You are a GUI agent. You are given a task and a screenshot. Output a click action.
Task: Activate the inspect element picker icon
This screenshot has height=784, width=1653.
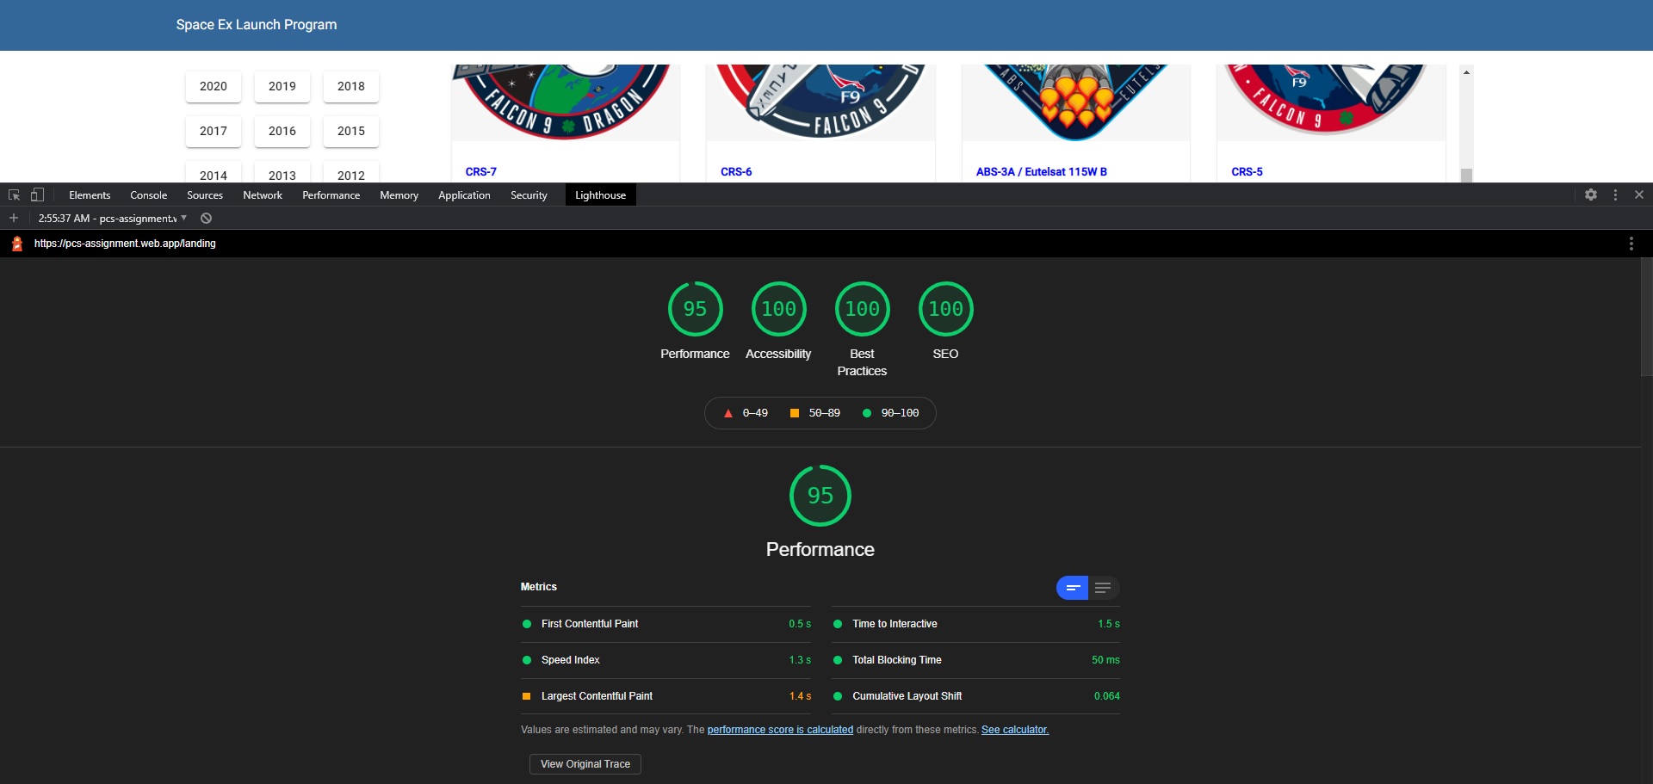tap(14, 195)
